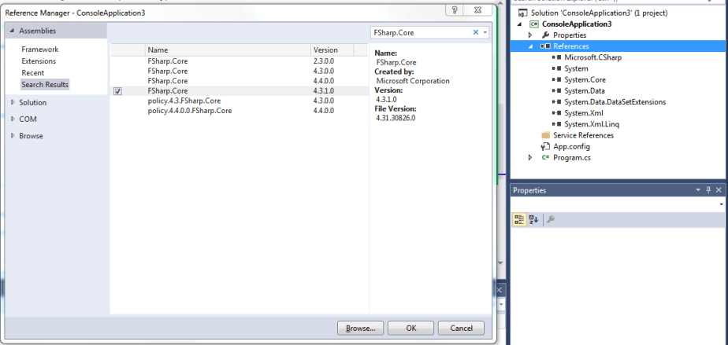Expand the Program.cs tree node
Viewport: 728px width, 345px height.
[x=530, y=158]
